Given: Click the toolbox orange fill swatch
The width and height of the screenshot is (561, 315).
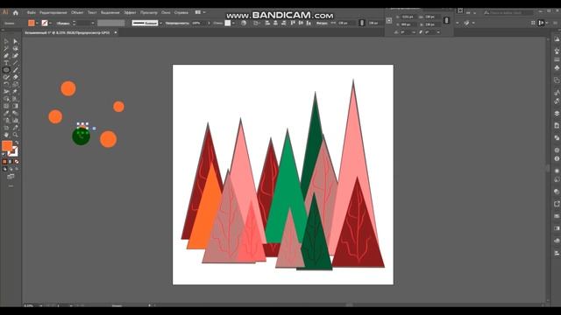Looking at the screenshot, I should click(x=7, y=146).
